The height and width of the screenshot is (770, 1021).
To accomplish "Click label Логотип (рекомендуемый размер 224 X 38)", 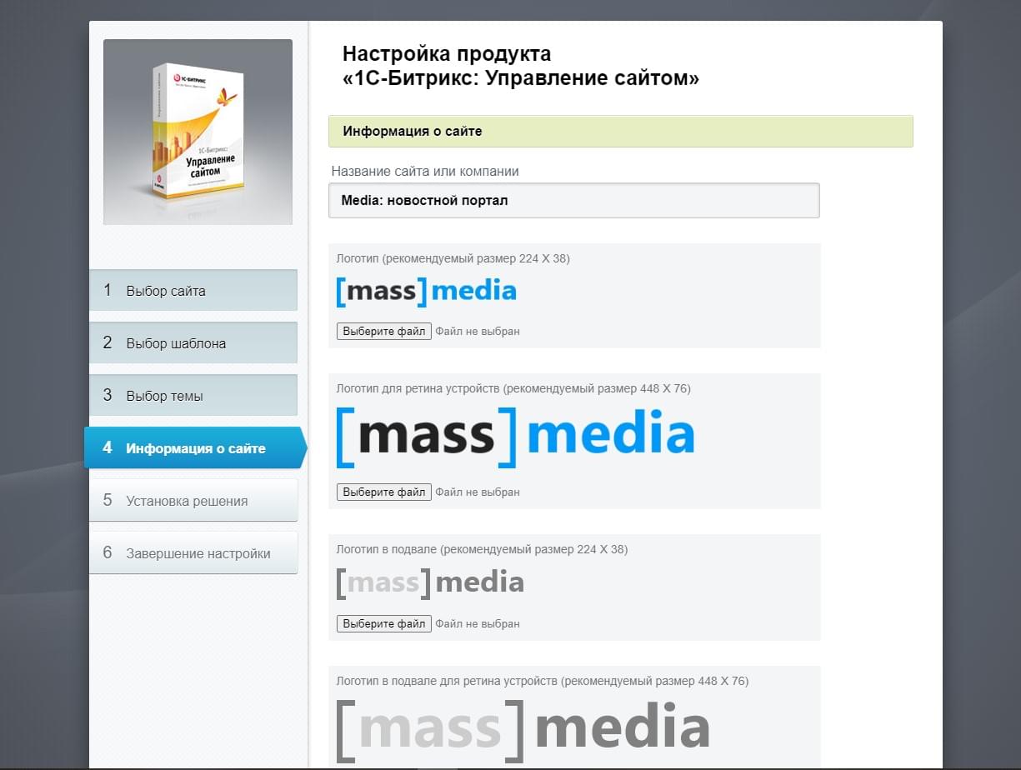I will (x=453, y=258).
